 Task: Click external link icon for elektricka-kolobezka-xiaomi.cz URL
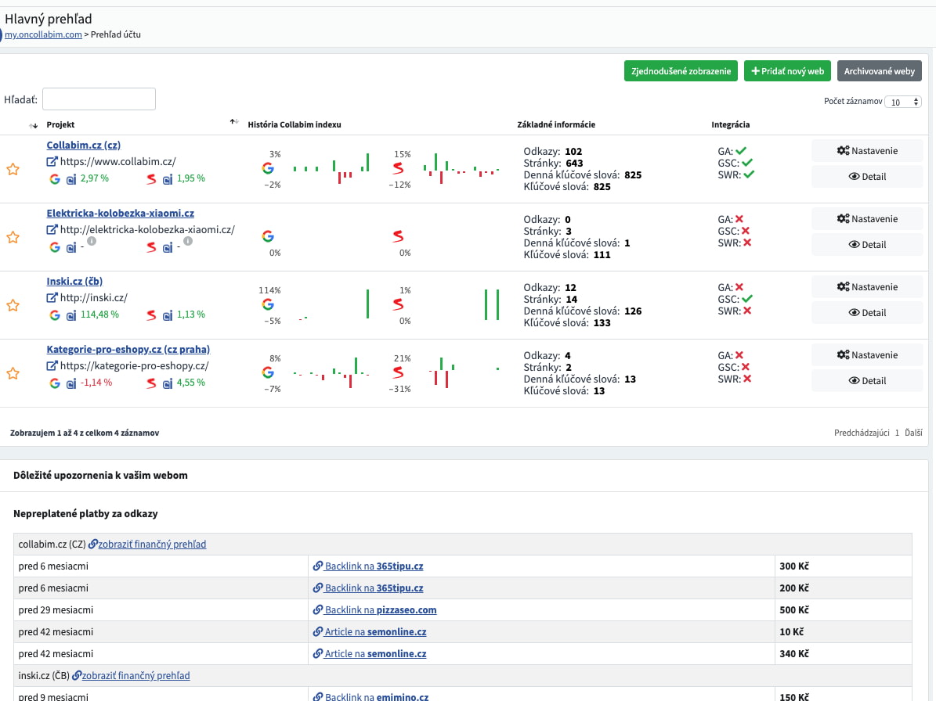coord(52,229)
